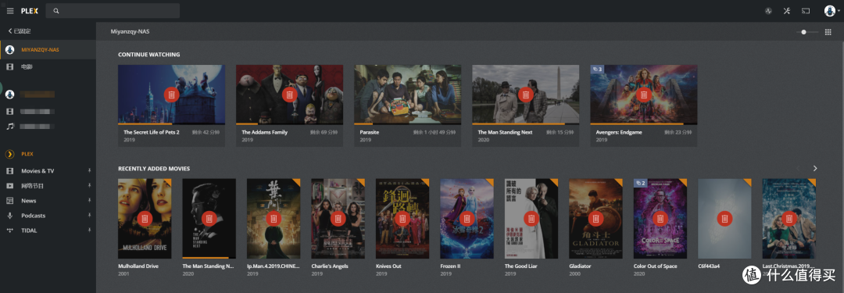
Task: Open the Parasite title link
Action: click(369, 132)
